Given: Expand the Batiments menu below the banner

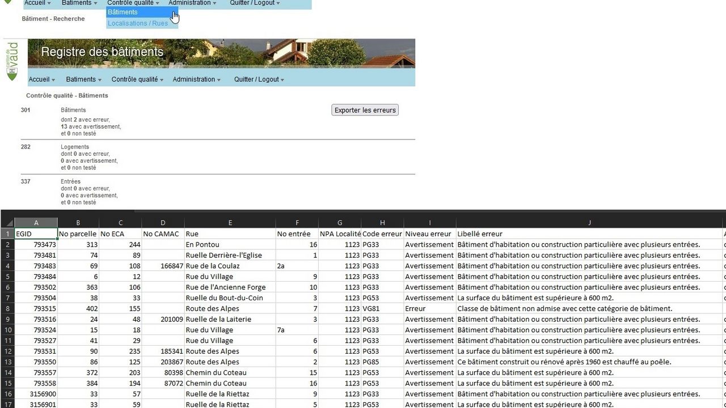Looking at the screenshot, I should tap(83, 79).
